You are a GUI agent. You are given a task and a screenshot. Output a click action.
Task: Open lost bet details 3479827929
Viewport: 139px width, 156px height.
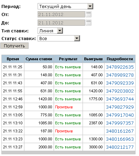120,107
